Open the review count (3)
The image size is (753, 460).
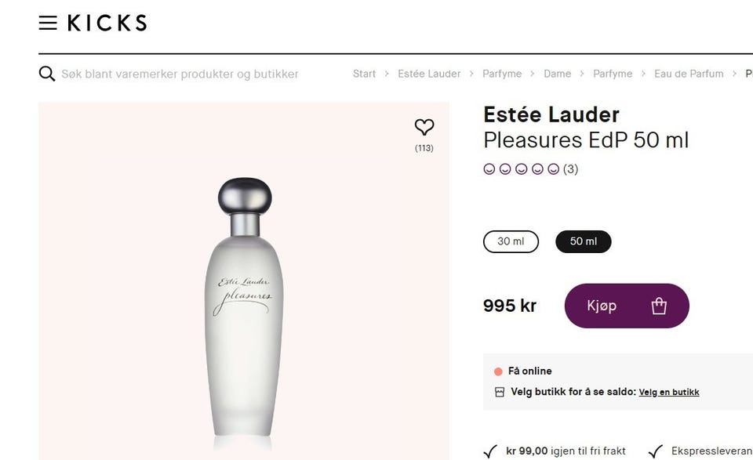tap(570, 169)
